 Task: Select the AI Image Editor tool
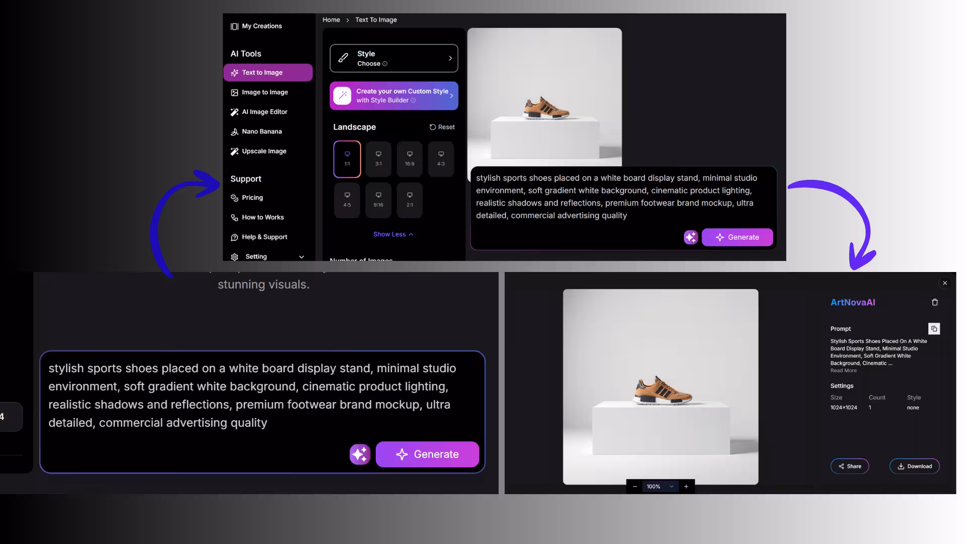click(x=265, y=112)
